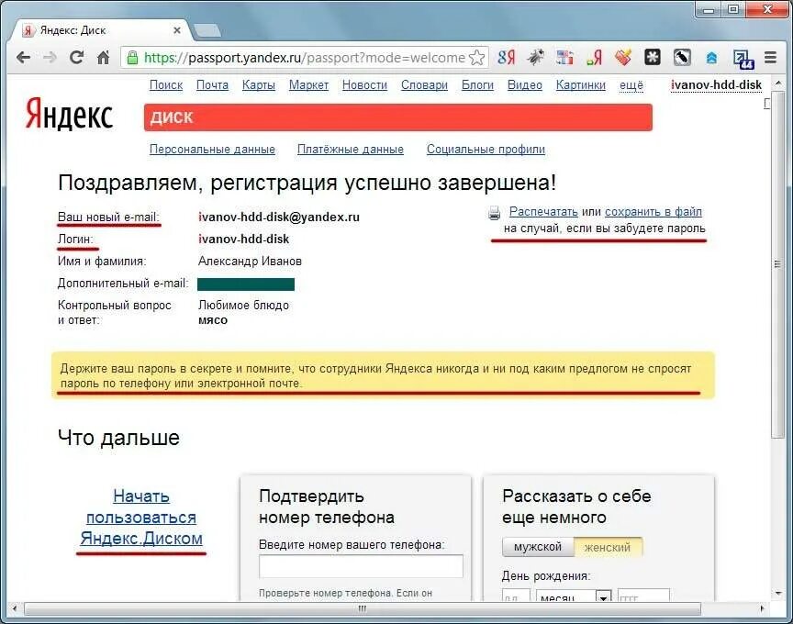Open the 8Я extension icon
The width and height of the screenshot is (793, 624).
[507, 58]
